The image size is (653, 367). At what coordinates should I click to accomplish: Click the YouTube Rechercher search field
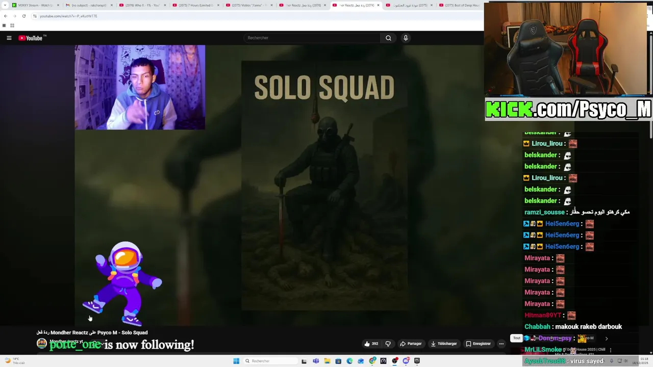(312, 38)
